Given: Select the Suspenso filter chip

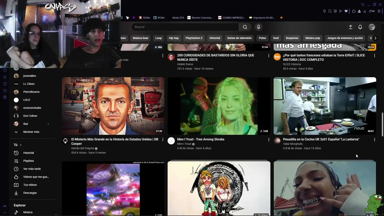Looking at the screenshot, I should (292, 38).
